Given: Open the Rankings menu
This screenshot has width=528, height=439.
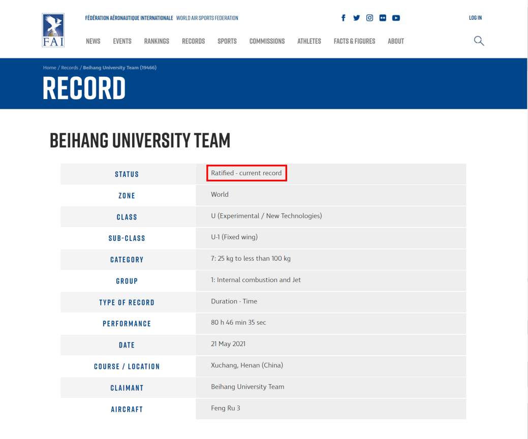Looking at the screenshot, I should [x=157, y=41].
